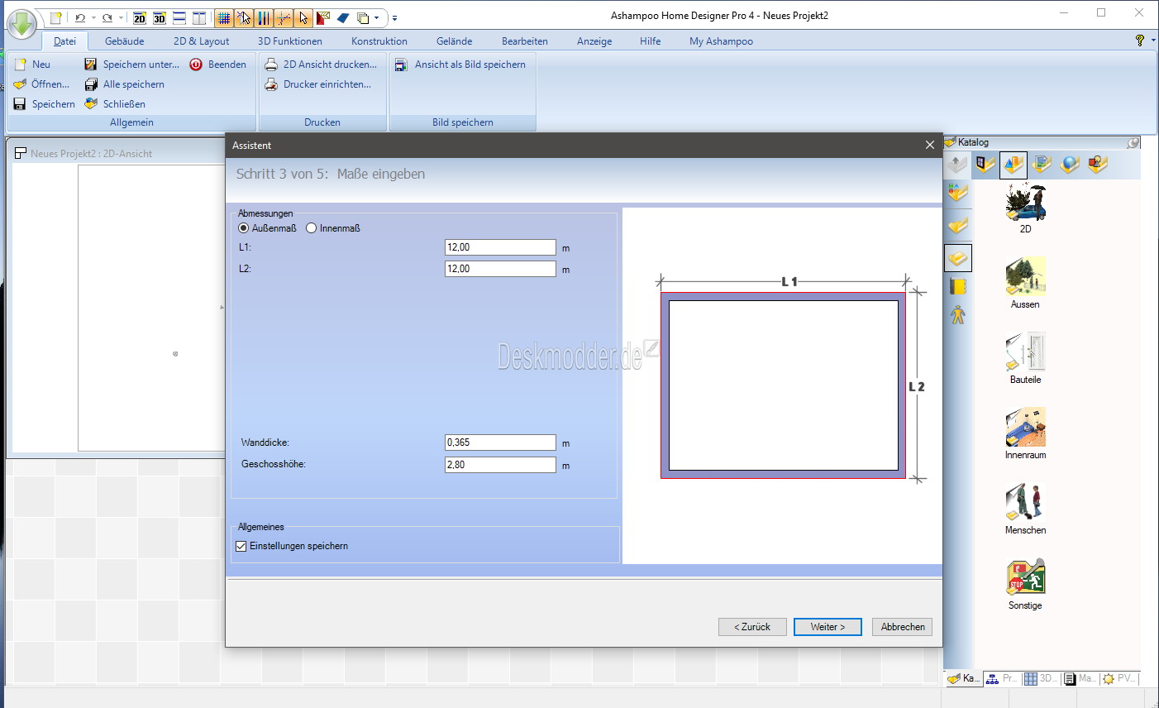Expand the layered pages dropdown arrow
1159x708 pixels.
(x=377, y=17)
